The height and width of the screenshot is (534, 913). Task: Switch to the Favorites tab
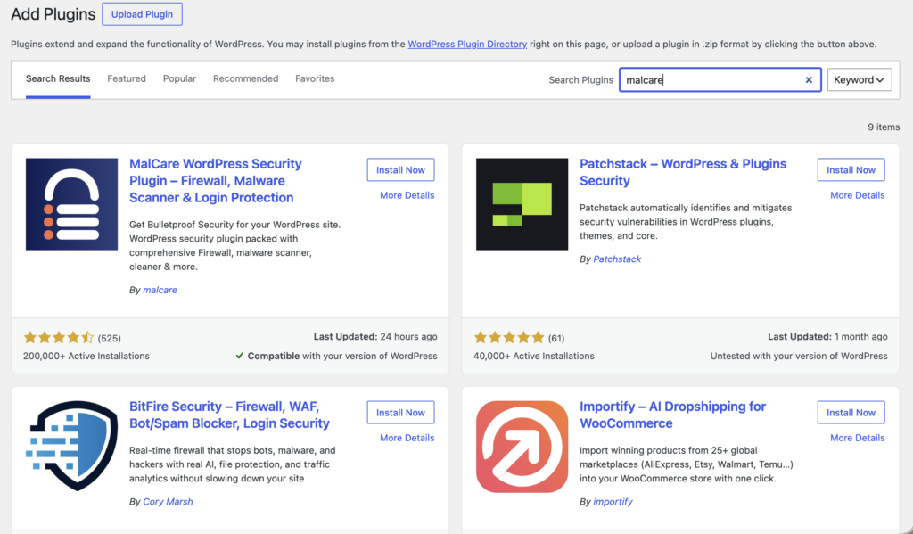pos(315,78)
